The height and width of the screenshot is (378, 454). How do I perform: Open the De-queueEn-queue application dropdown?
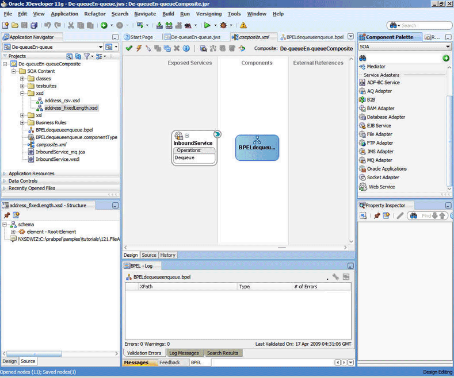[x=101, y=47]
